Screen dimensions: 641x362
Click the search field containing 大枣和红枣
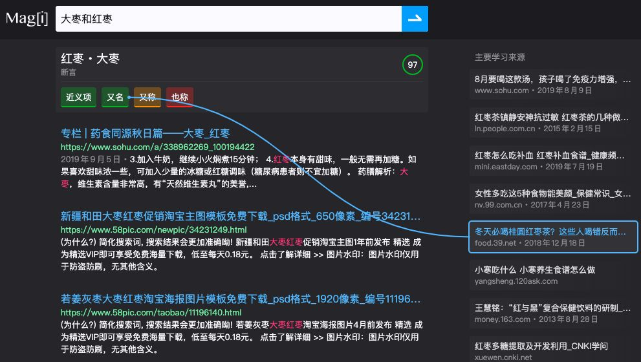(x=228, y=19)
